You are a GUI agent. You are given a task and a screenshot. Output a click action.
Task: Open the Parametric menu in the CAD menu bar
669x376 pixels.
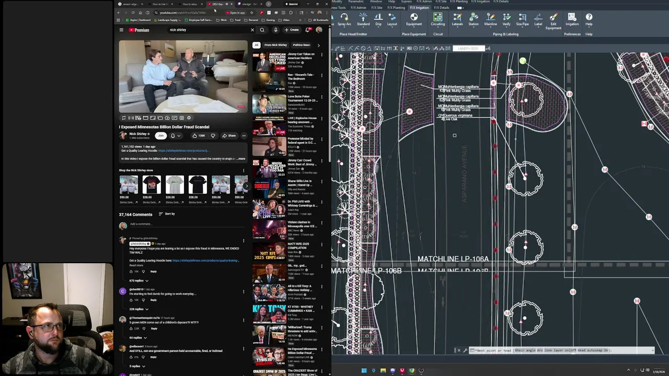355,2
